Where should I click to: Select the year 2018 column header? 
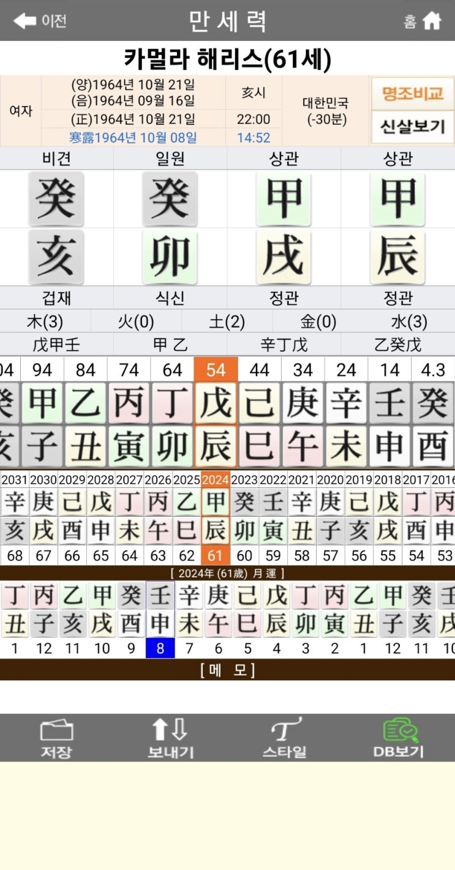(x=388, y=479)
